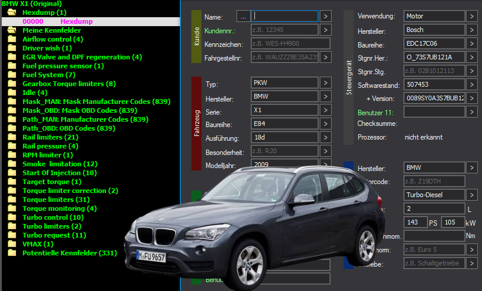Click the Path_MAN folder icon
Screen dimensions: 482x291
click(x=12, y=119)
